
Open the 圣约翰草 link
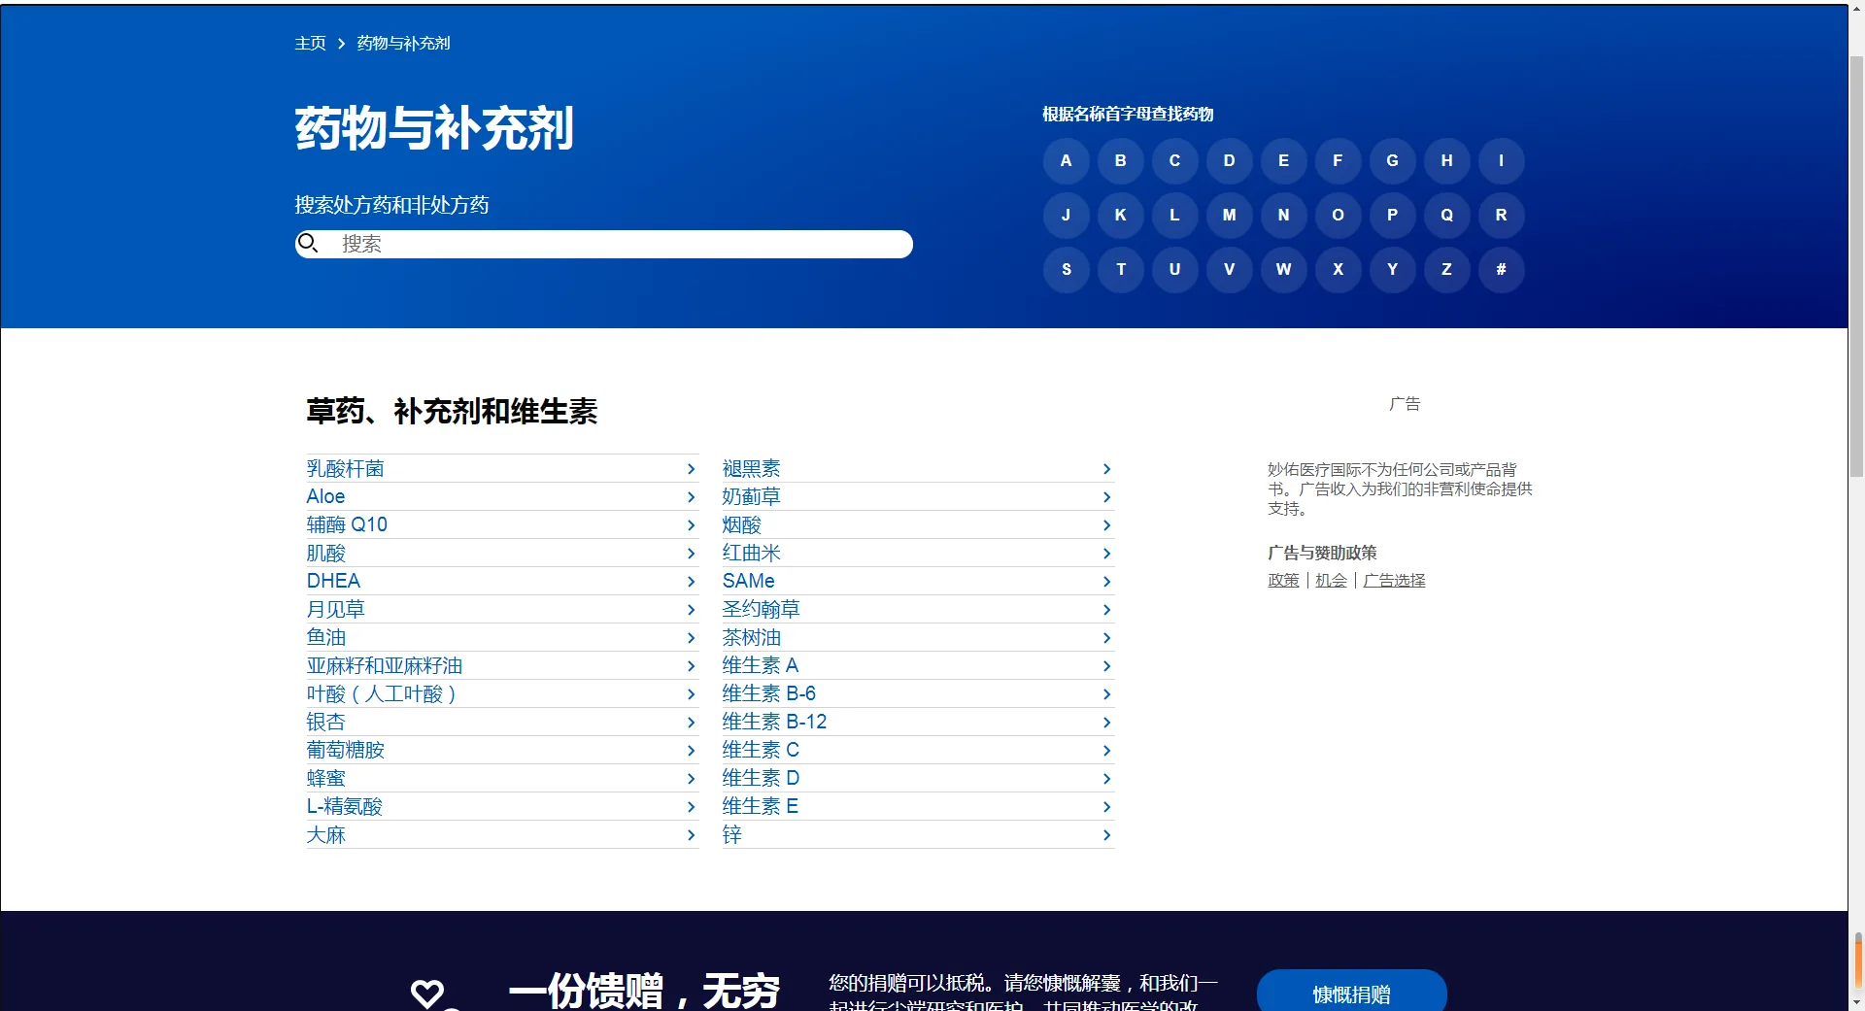[x=761, y=609]
